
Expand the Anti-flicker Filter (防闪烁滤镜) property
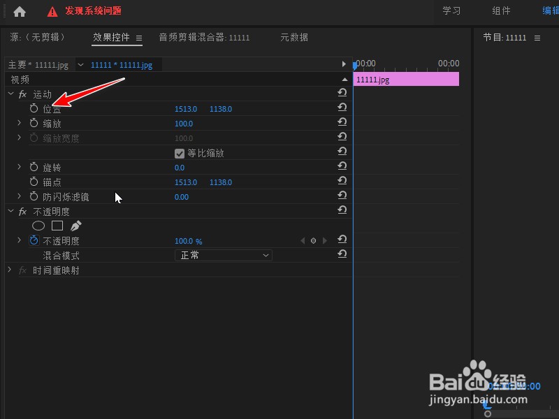coord(20,196)
